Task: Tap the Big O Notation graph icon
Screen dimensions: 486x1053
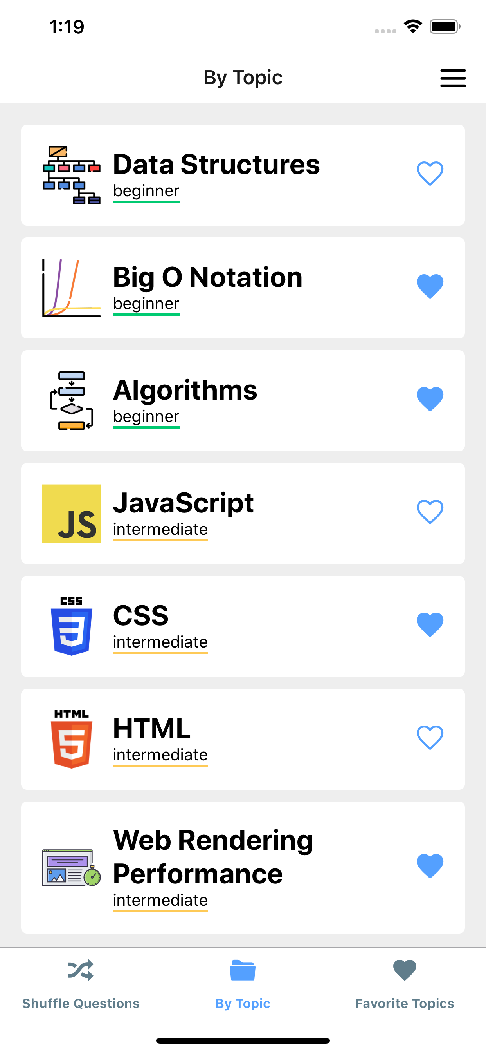Action: click(x=72, y=288)
